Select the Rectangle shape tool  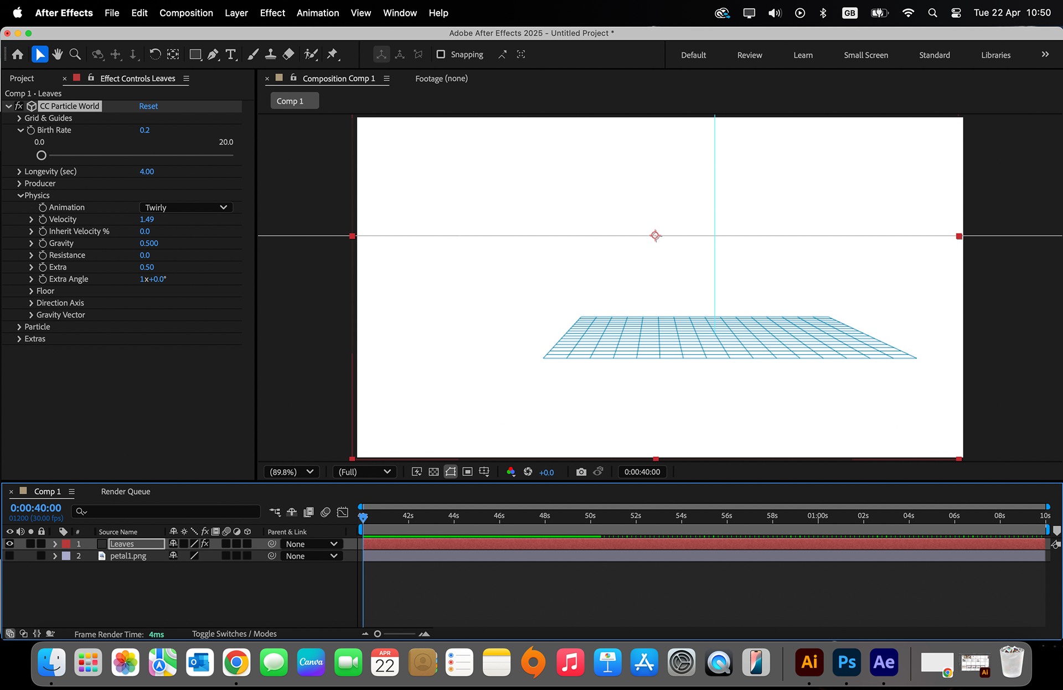click(195, 54)
